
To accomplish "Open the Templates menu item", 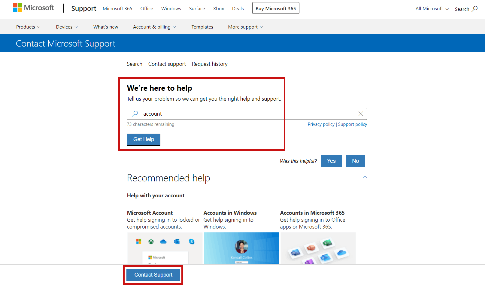I will click(202, 27).
